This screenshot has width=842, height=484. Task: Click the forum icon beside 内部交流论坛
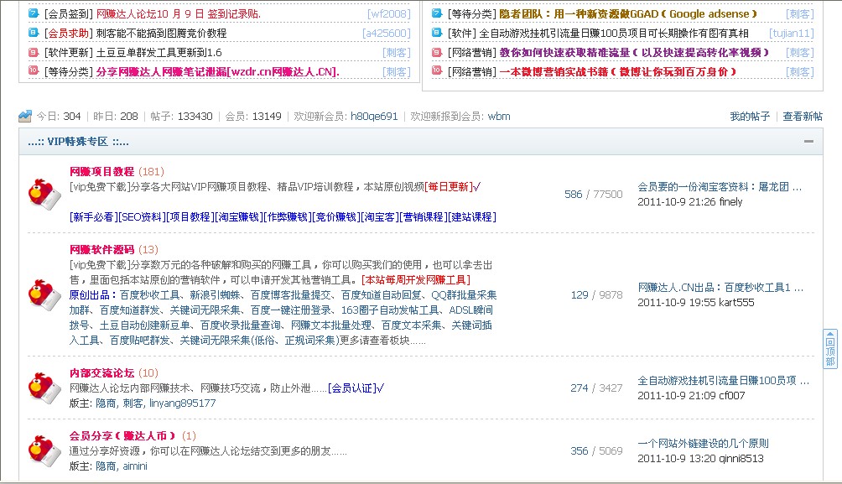44,387
